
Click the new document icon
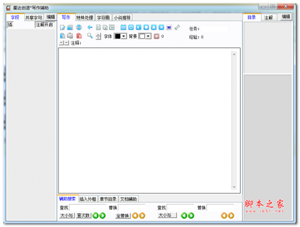pos(62,28)
